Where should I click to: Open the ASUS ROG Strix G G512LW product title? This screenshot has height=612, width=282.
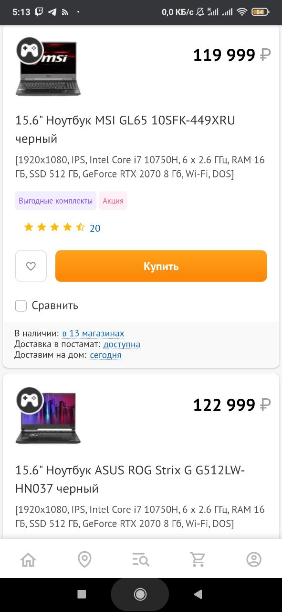click(x=130, y=480)
